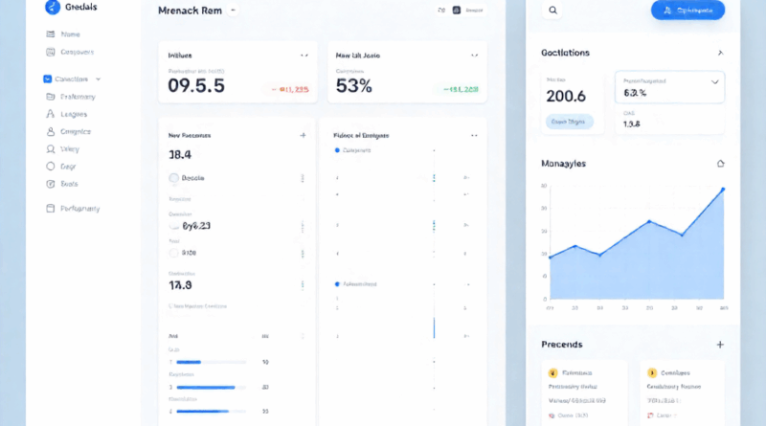
Task: Click the peak data point on Managyles chart
Action: 723,189
